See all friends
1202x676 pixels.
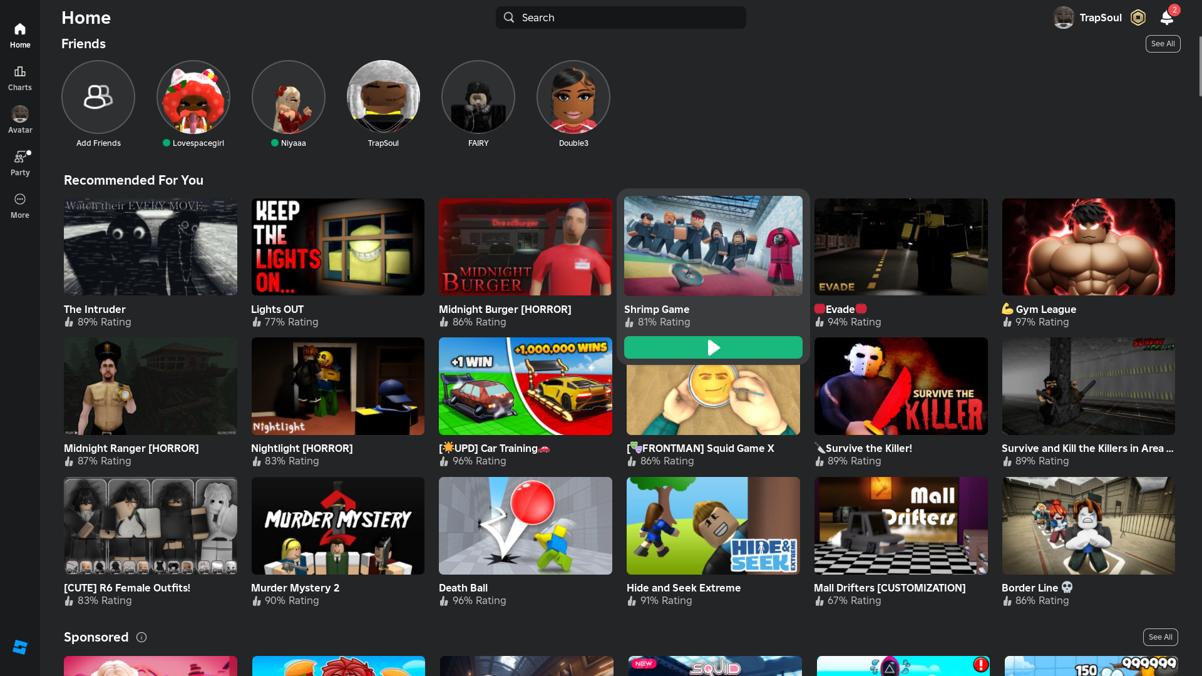pos(1163,44)
